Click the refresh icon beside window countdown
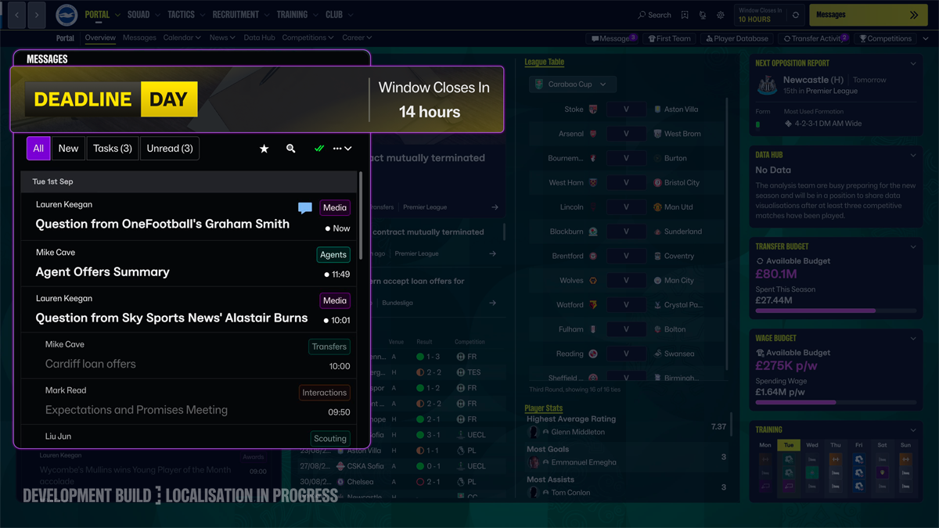 [x=796, y=15]
